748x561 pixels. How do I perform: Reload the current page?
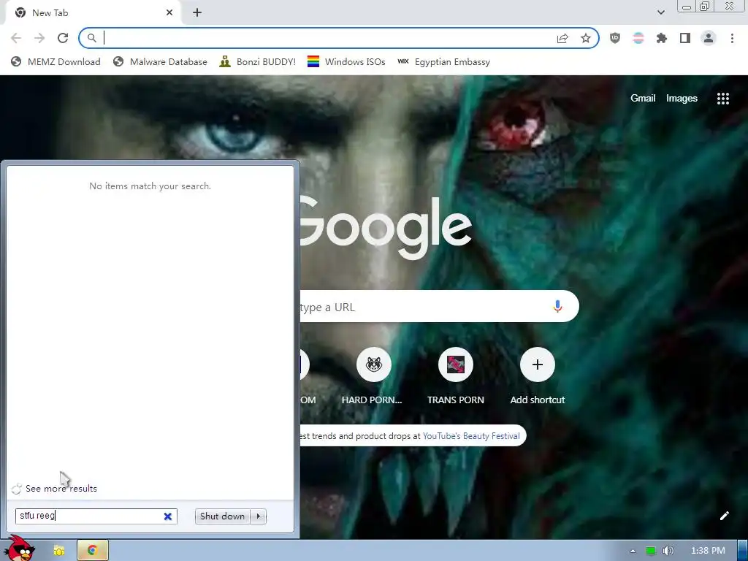[63, 38]
